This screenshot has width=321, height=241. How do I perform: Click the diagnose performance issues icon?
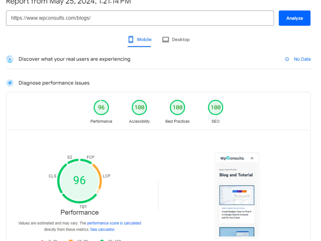tap(10, 83)
